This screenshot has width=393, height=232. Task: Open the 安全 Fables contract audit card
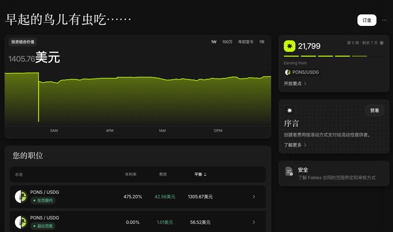pyautogui.click(x=334, y=174)
